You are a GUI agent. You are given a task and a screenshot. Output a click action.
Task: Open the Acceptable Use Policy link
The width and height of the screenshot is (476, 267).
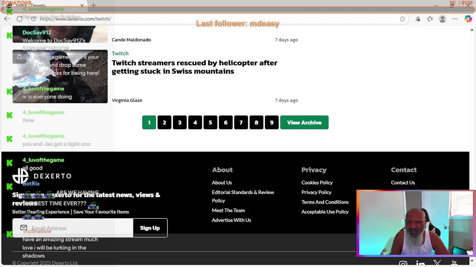(x=325, y=212)
